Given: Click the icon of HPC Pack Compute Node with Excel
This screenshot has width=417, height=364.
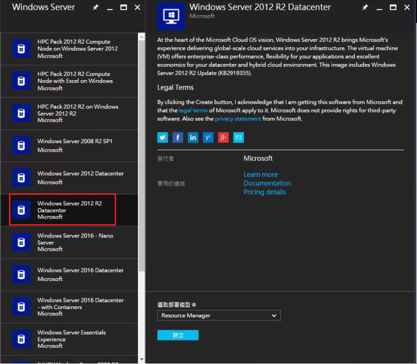Looking at the screenshot, I should click(21, 81).
